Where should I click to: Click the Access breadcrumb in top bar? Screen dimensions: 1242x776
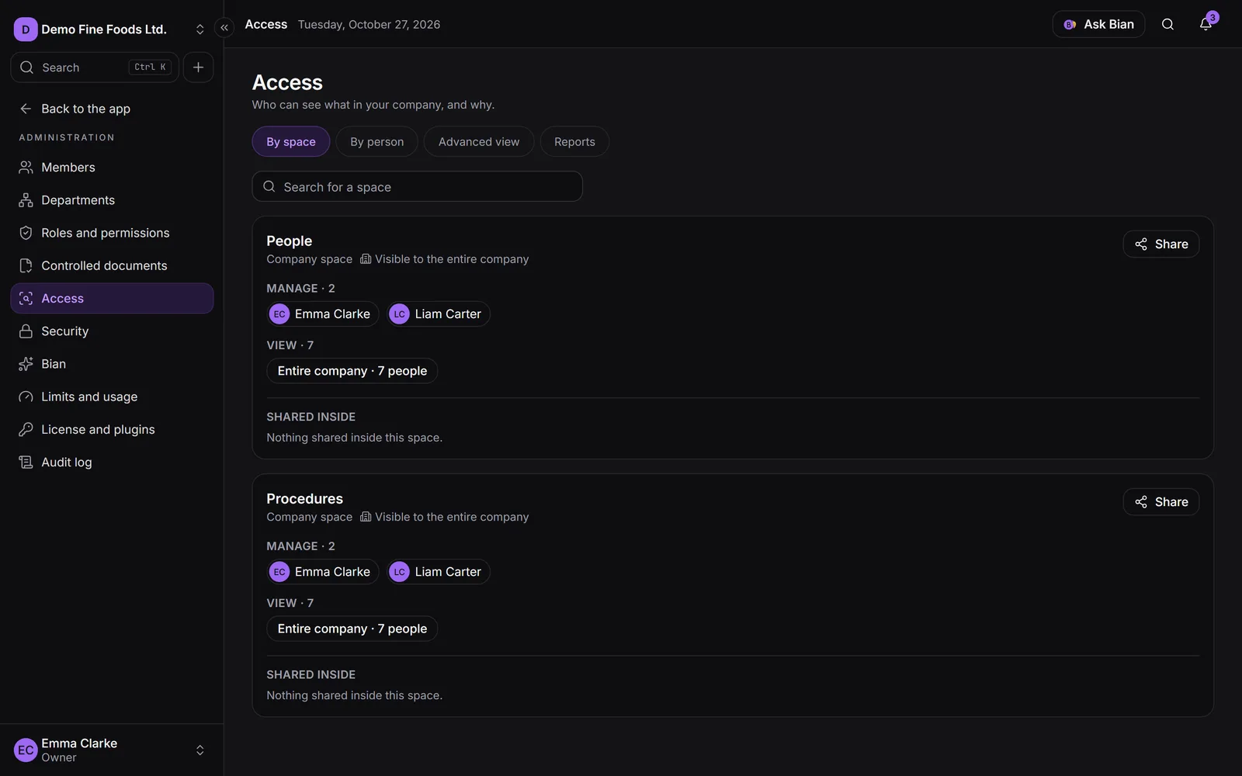click(x=266, y=25)
